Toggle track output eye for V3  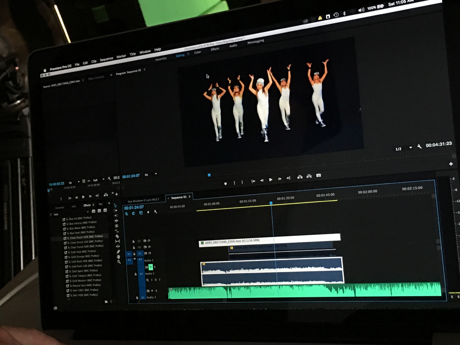149,241
